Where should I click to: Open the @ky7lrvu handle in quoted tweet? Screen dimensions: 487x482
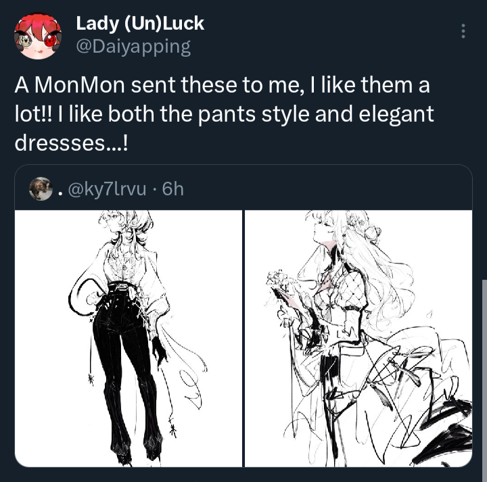click(x=107, y=189)
